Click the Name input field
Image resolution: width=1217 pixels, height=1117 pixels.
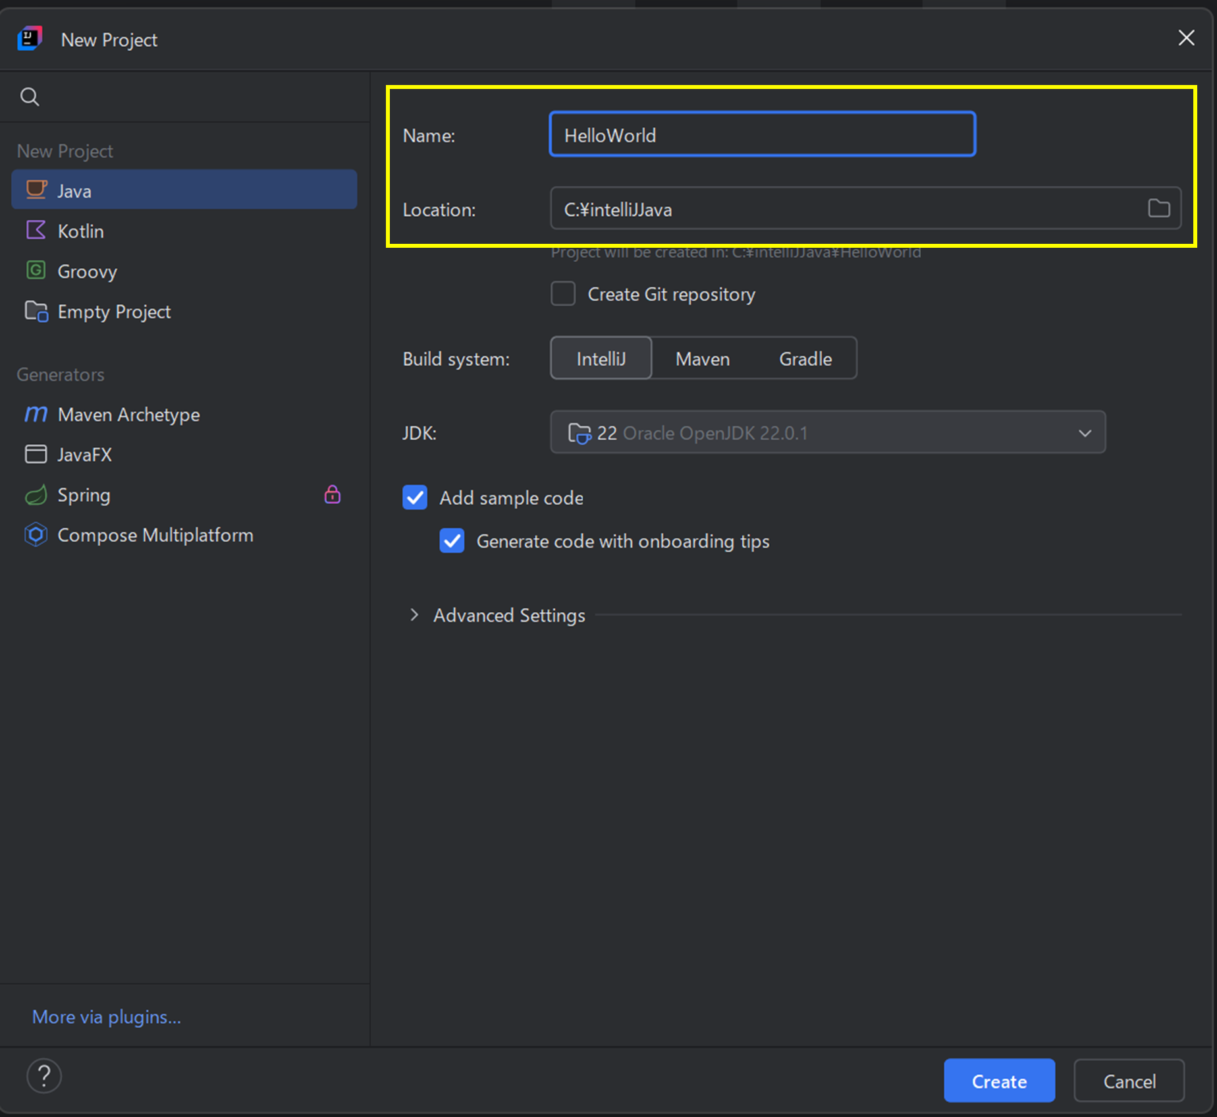pos(763,134)
